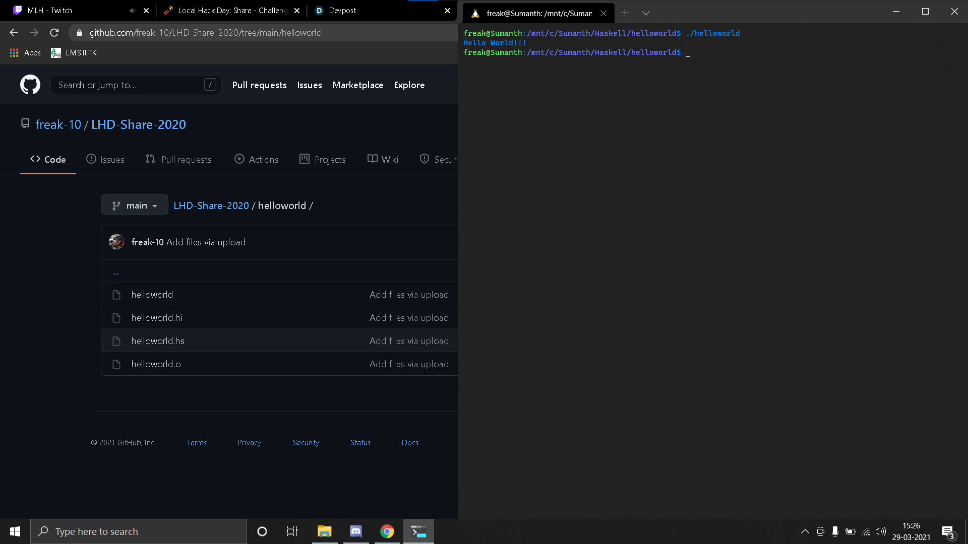Image resolution: width=968 pixels, height=544 pixels.
Task: Show hidden system tray icons
Action: coord(805,531)
